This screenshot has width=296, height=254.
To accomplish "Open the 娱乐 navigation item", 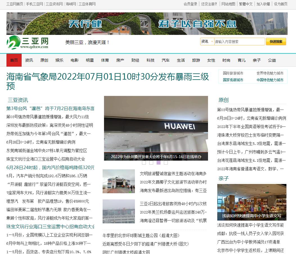I will pyautogui.click(x=59, y=60).
